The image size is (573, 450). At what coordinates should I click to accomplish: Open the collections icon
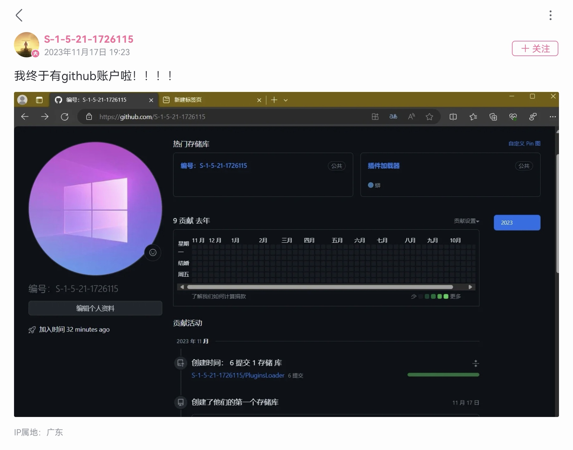click(x=493, y=117)
